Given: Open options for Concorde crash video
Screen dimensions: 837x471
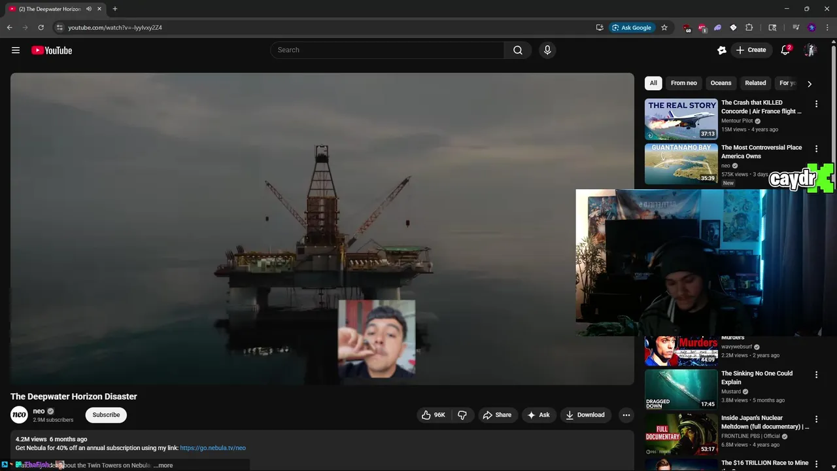Looking at the screenshot, I should point(816,104).
